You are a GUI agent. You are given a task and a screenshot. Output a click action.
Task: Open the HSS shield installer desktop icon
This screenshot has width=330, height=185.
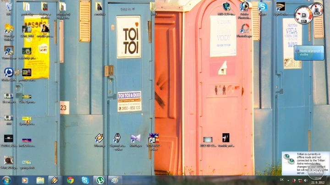coord(226,8)
